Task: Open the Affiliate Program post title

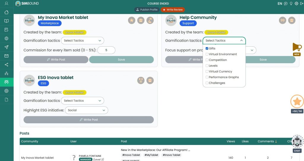Action: coord(155,150)
